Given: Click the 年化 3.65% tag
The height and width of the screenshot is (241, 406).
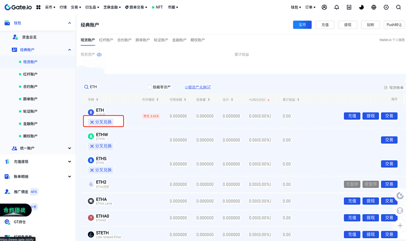Looking at the screenshot, I should click(x=151, y=116).
